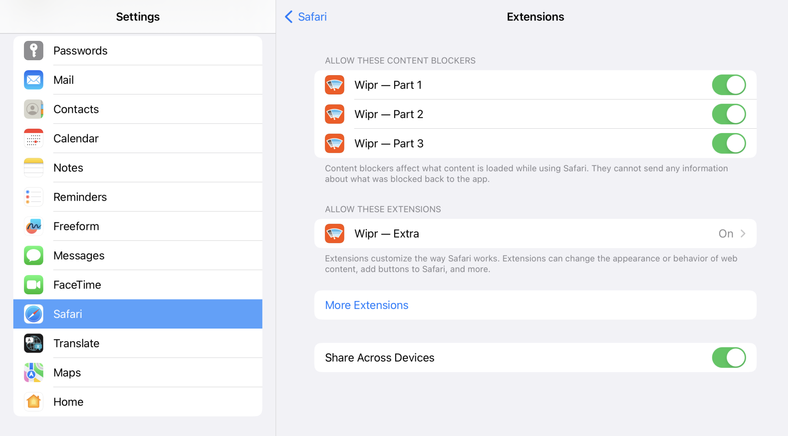
Task: Tap the Wipr Part 3 app icon
Action: click(335, 143)
